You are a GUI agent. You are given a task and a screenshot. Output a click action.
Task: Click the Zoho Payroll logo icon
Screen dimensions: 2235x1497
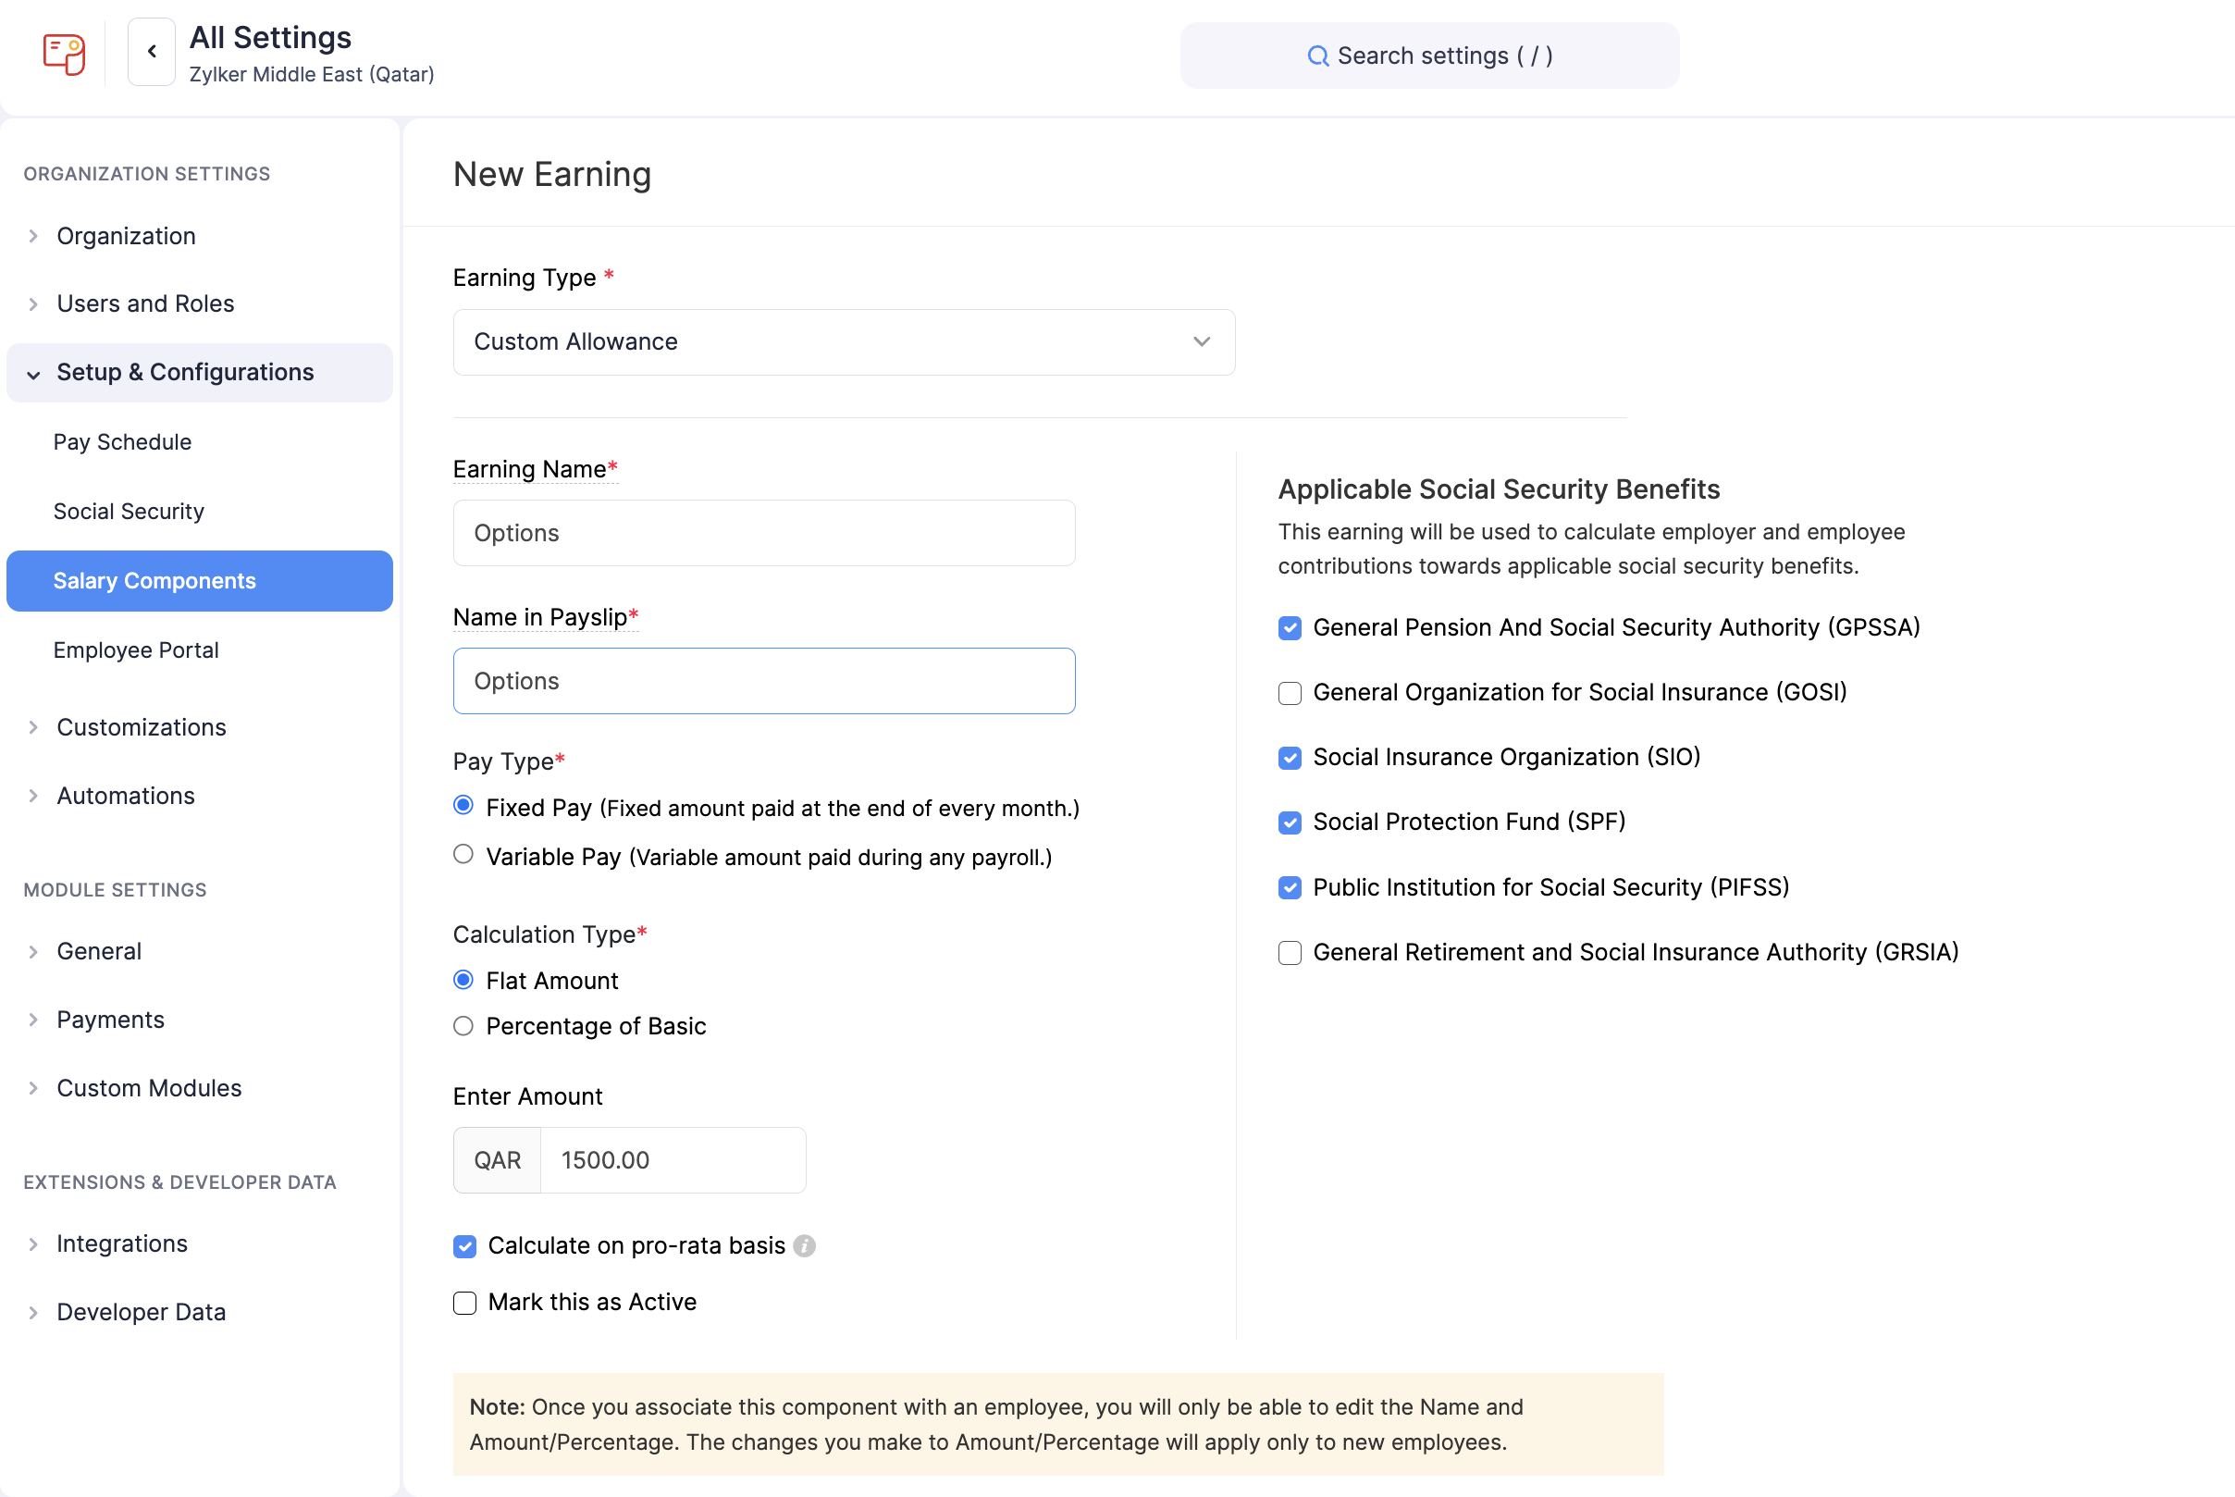click(64, 54)
